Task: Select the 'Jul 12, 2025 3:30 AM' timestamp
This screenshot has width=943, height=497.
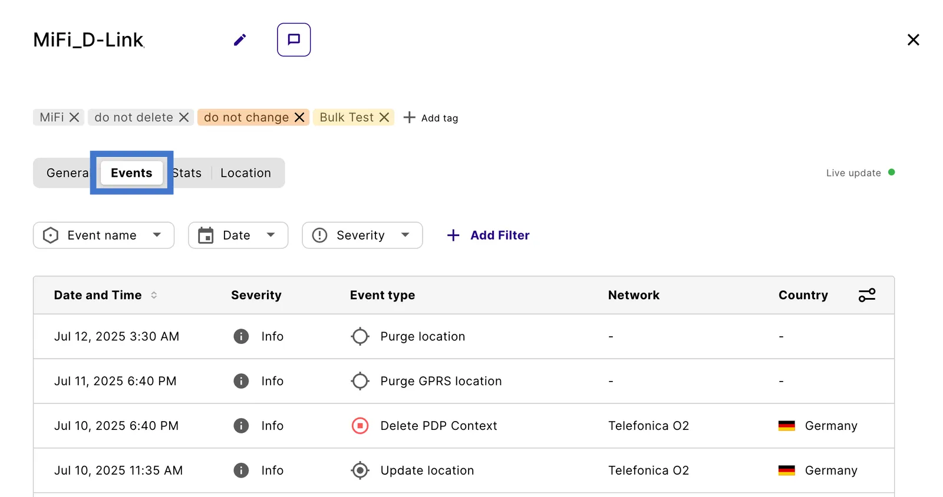Action: tap(117, 336)
